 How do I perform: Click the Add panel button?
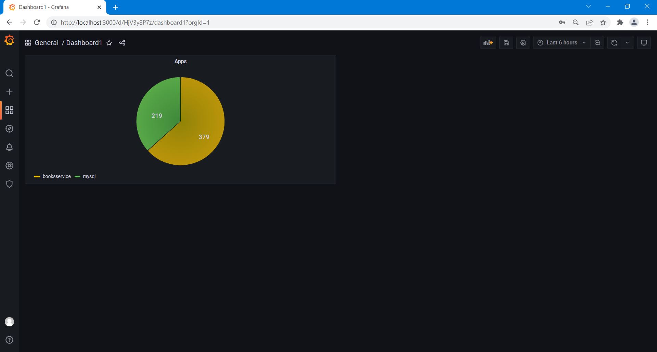pos(488,43)
